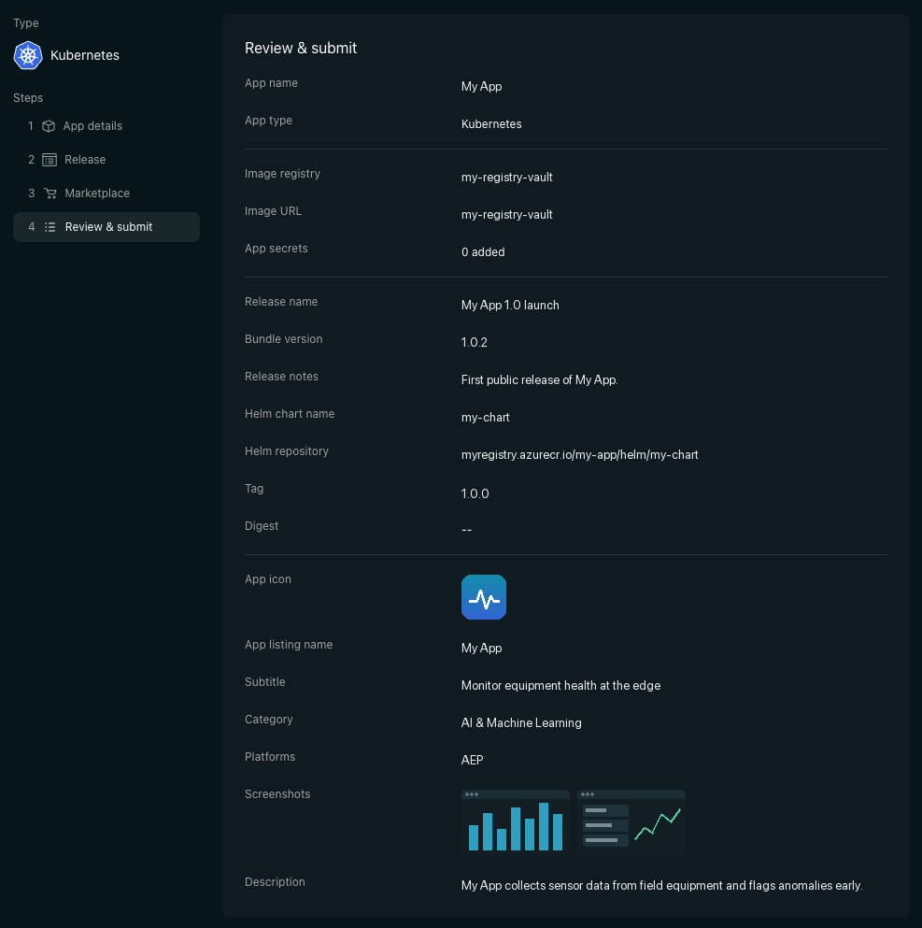Click the 'Description' field label
922x928 pixels.
point(275,882)
